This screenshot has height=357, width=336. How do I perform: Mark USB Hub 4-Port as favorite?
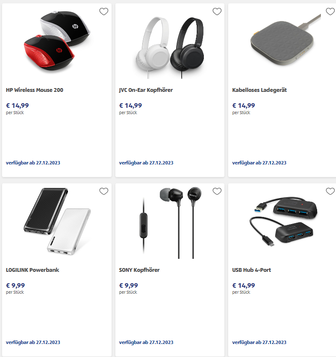coord(330,191)
